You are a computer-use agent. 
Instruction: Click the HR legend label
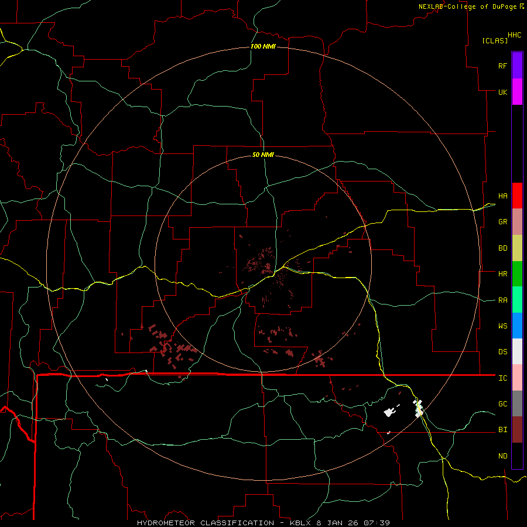(x=502, y=274)
